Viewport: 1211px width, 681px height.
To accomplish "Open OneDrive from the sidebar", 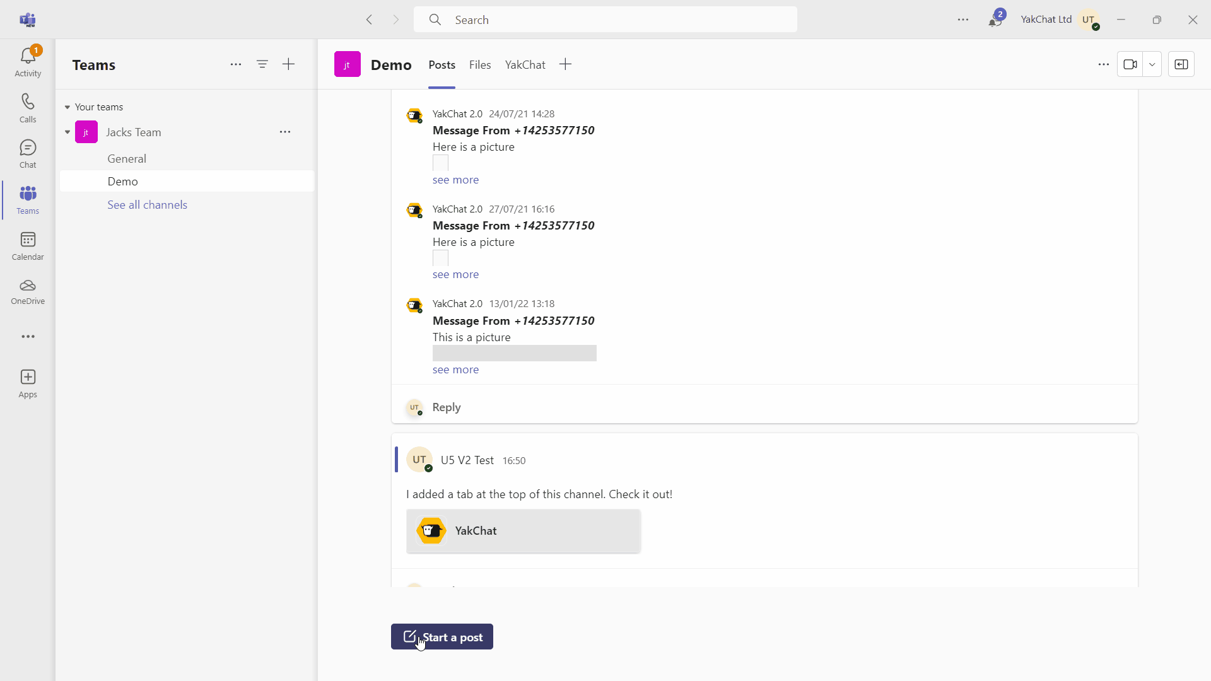I will (28, 291).
